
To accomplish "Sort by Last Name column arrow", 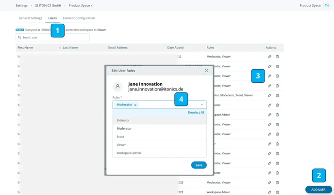I will [60, 47].
